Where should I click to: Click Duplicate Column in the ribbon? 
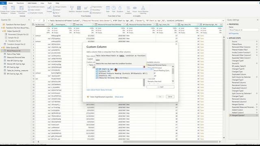[35, 13]
